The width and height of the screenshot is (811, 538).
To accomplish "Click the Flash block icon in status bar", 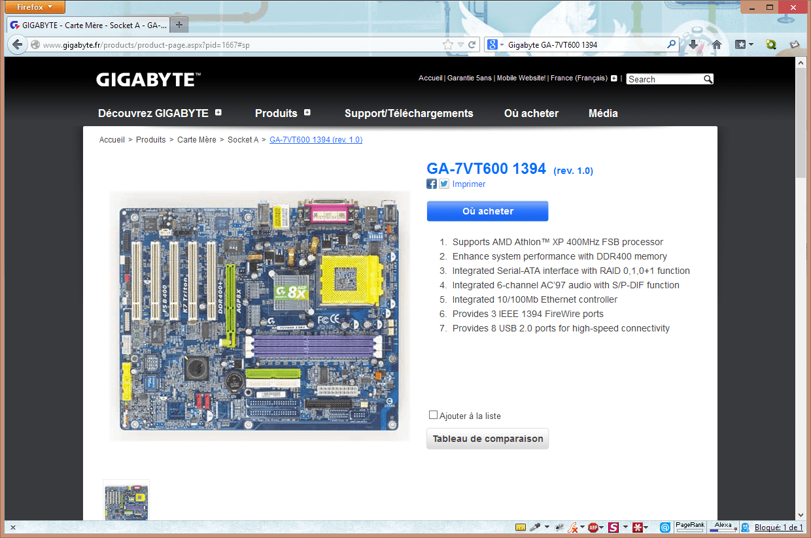I will (x=573, y=527).
